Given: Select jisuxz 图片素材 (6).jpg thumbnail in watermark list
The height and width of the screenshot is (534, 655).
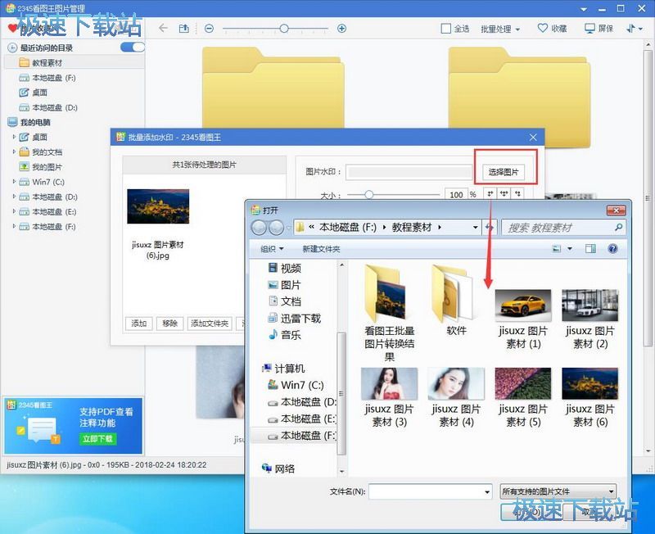Looking at the screenshot, I should coord(158,206).
